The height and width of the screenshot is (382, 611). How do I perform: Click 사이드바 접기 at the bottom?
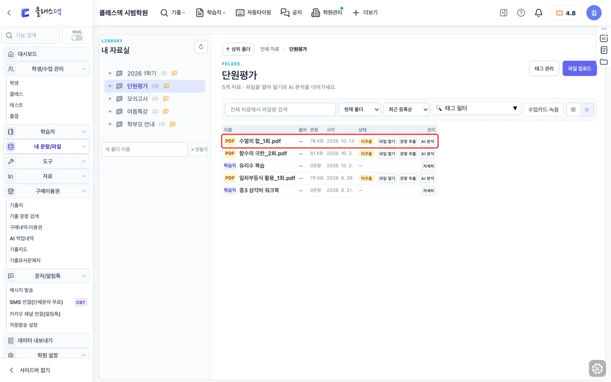coord(30,370)
